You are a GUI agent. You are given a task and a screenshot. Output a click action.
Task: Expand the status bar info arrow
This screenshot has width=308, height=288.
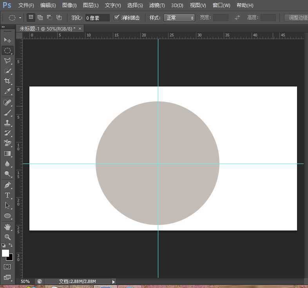pyautogui.click(x=114, y=281)
